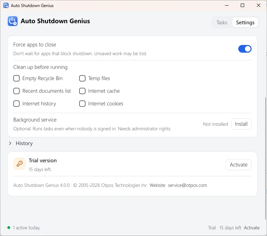Switch to the Tasks tab

[222, 22]
